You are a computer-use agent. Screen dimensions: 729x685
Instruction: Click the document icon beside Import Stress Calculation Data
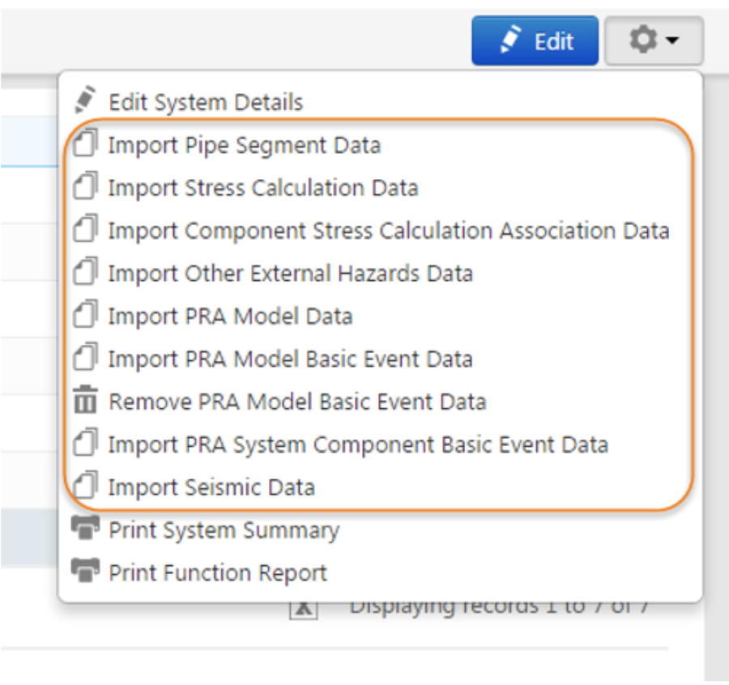pos(85,187)
